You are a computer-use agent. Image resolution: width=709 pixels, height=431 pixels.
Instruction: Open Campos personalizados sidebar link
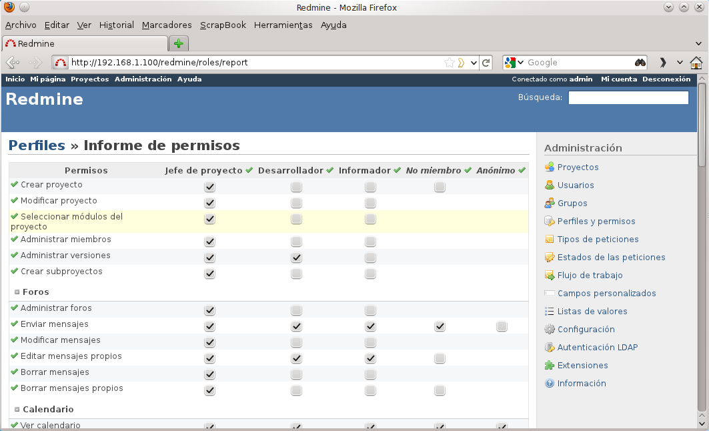click(x=606, y=293)
